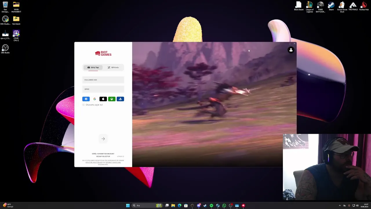Switch to the QR Kodu tab

click(113, 67)
